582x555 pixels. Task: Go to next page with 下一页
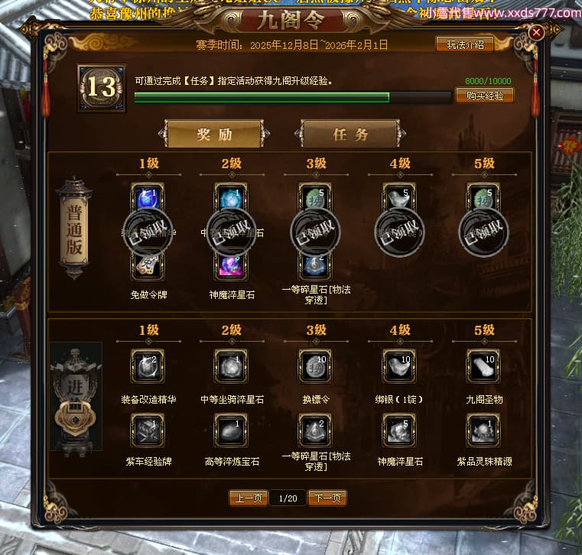[x=327, y=498]
